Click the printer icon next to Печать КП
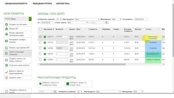 tap(7, 29)
